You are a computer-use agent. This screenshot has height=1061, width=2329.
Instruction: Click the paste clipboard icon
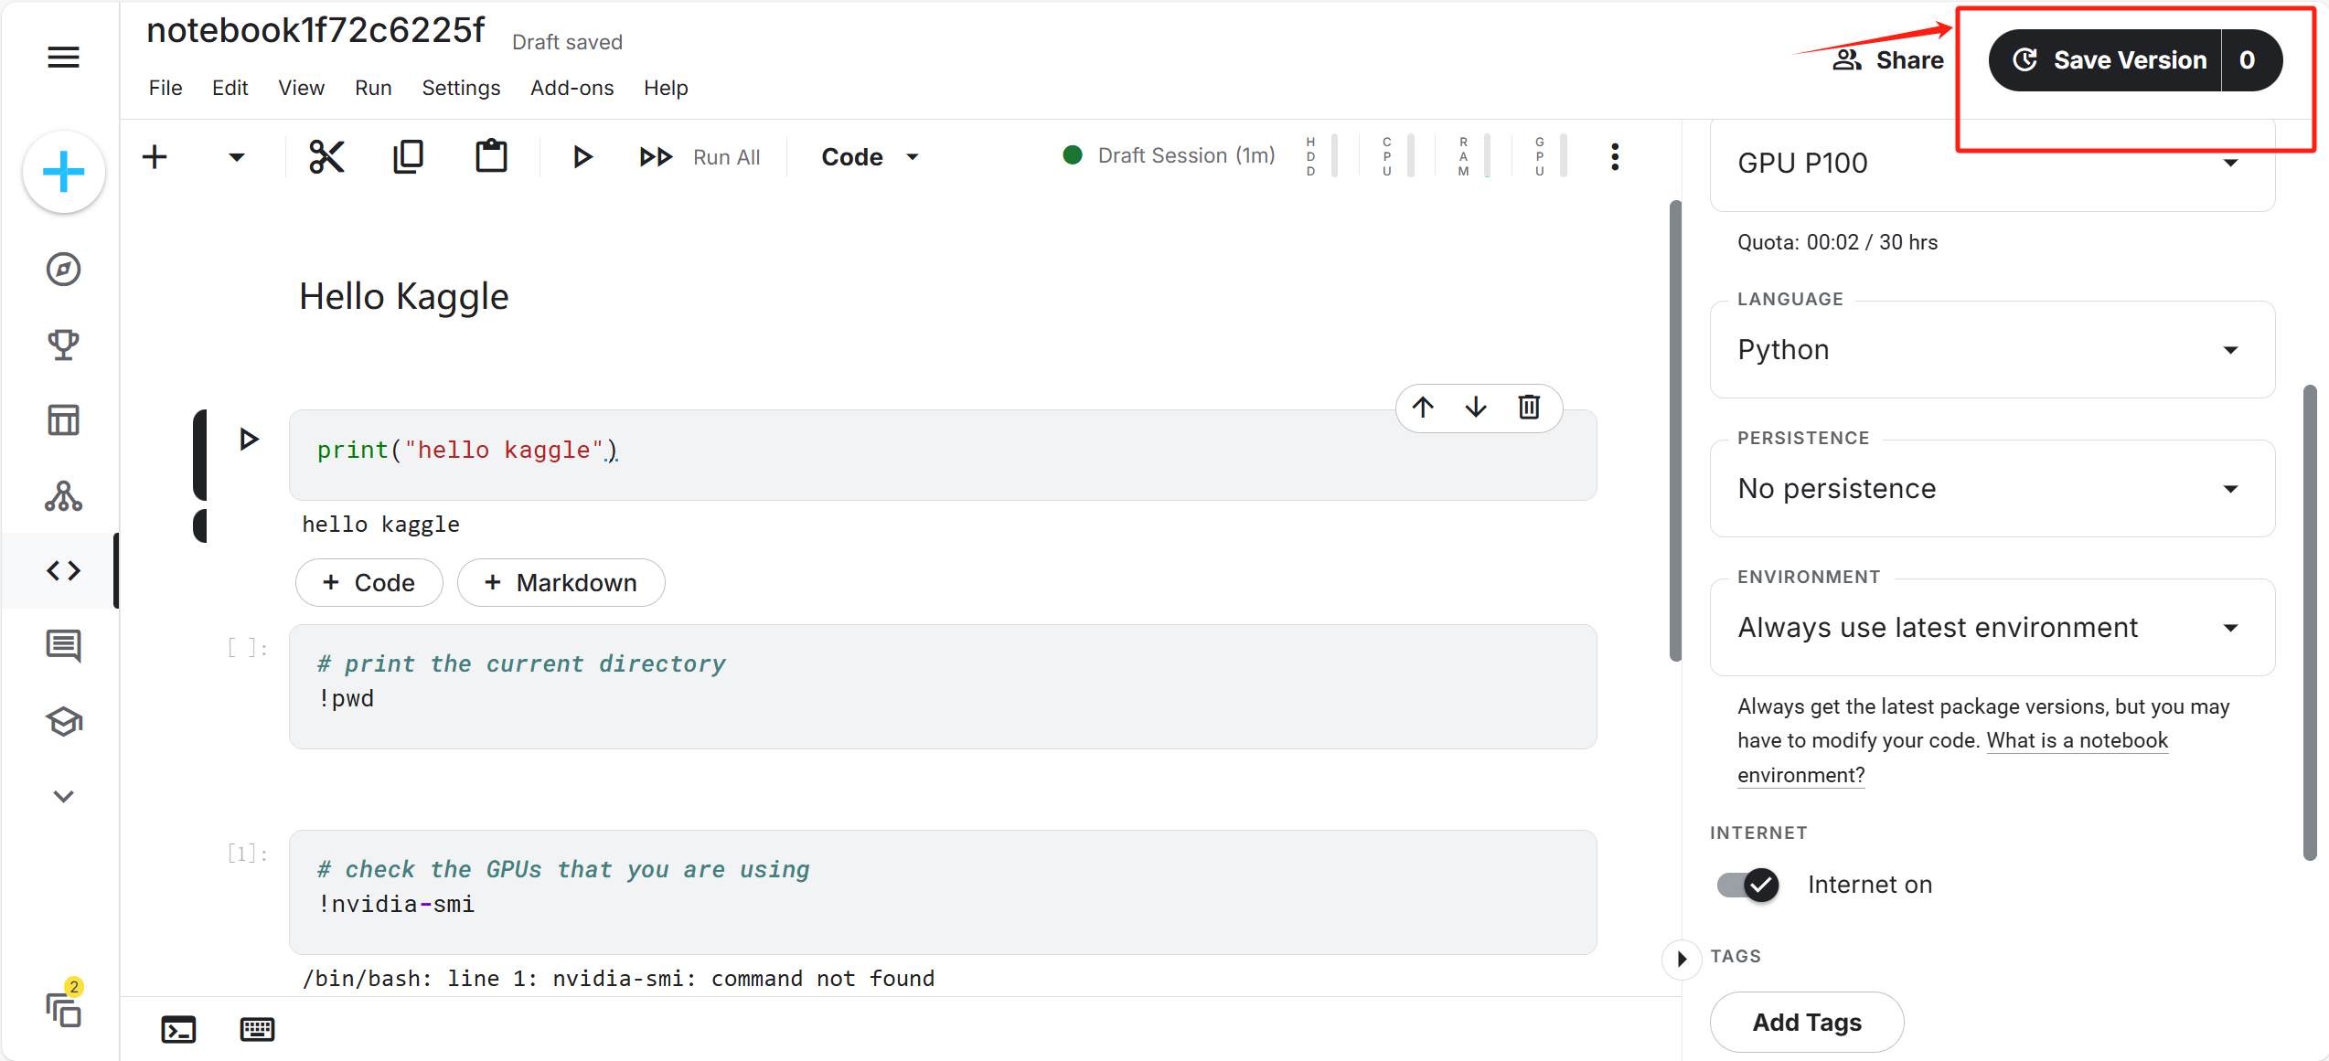click(x=491, y=156)
